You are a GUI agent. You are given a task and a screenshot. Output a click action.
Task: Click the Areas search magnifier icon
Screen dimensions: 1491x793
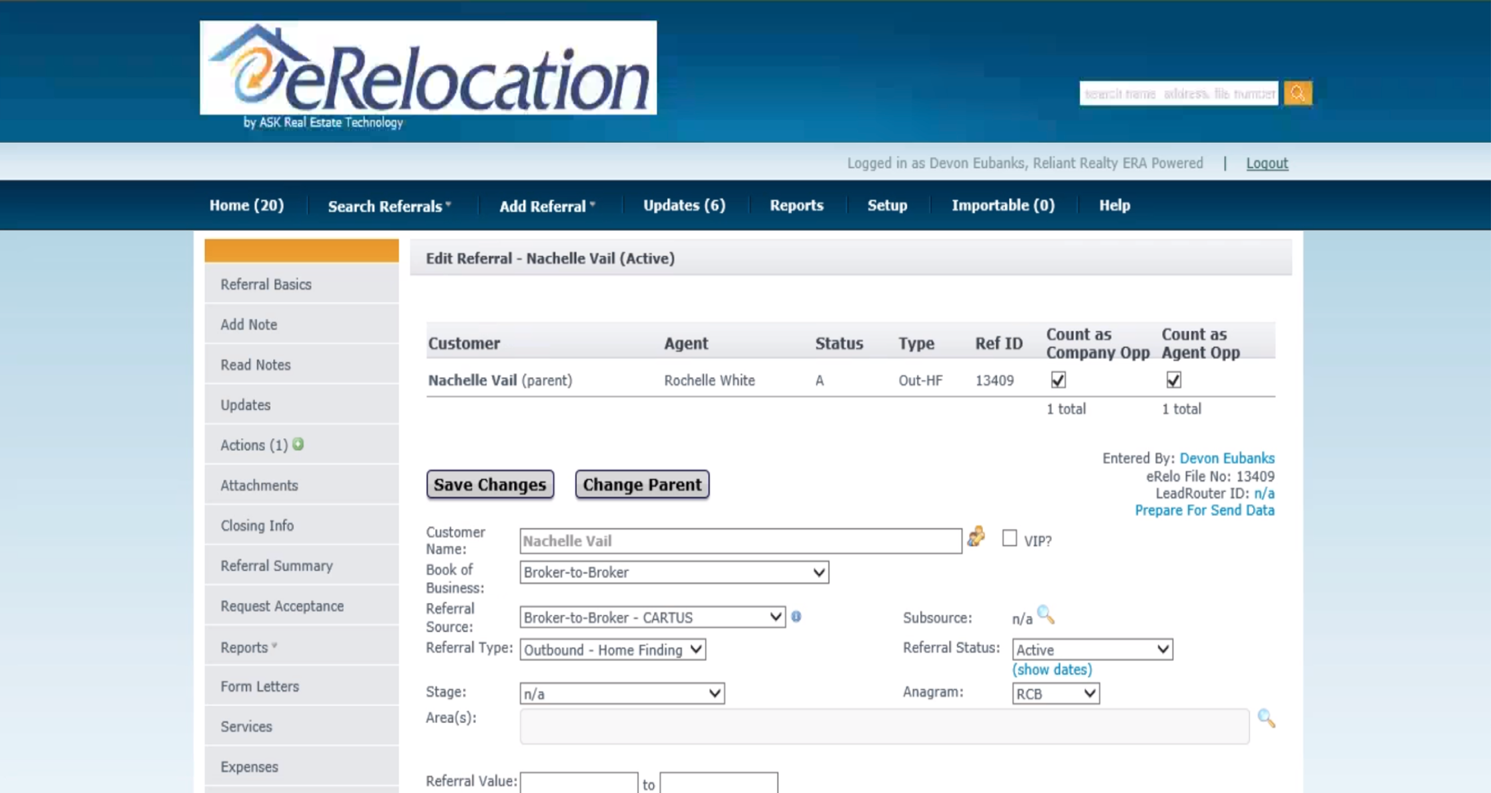pos(1266,718)
